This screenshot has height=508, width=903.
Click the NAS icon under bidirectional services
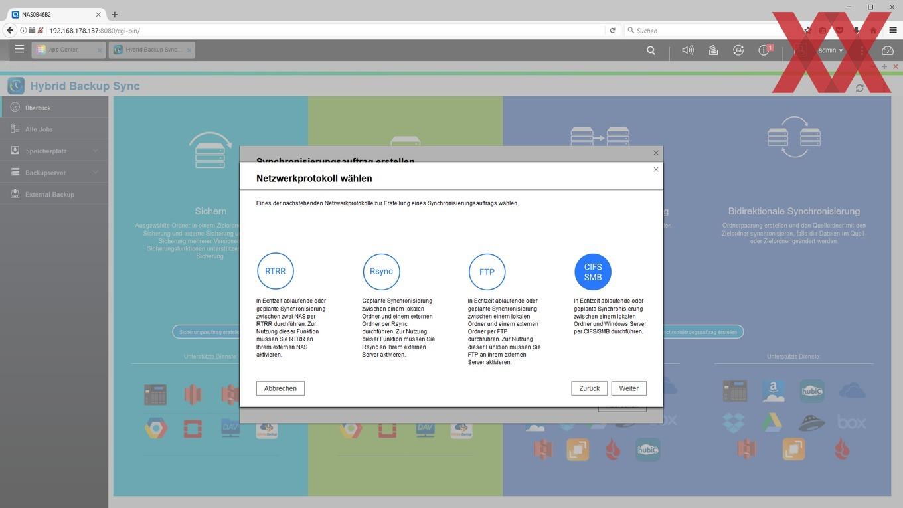click(x=735, y=391)
